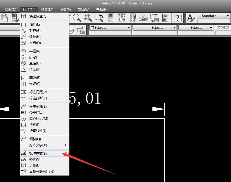Image resolution: width=231 pixels, height=182 pixels.
Task: Open the QuickCalc calculator icon
Action: pos(165,17)
